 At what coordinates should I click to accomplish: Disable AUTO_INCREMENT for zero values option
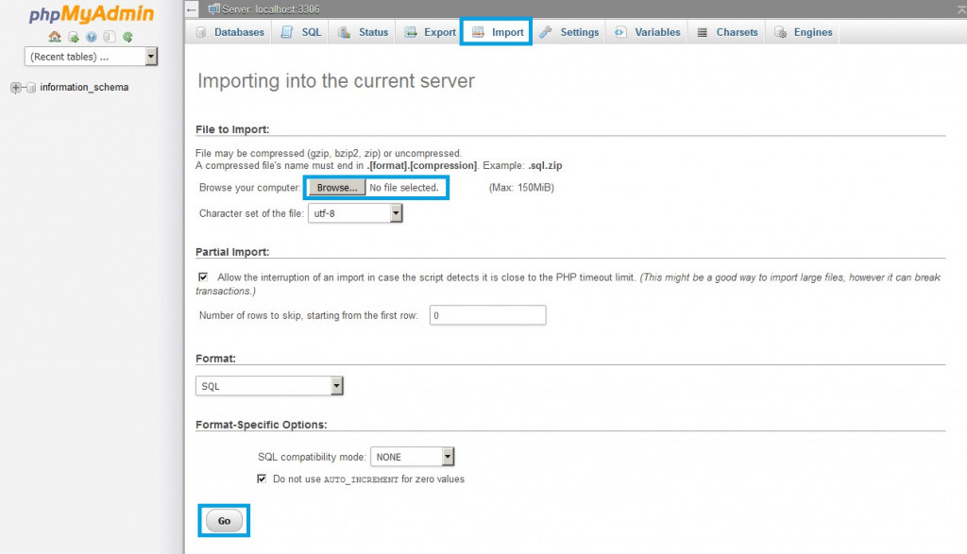click(262, 478)
